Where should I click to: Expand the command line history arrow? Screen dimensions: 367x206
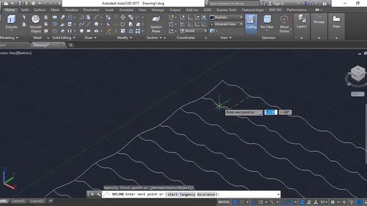pos(278,195)
